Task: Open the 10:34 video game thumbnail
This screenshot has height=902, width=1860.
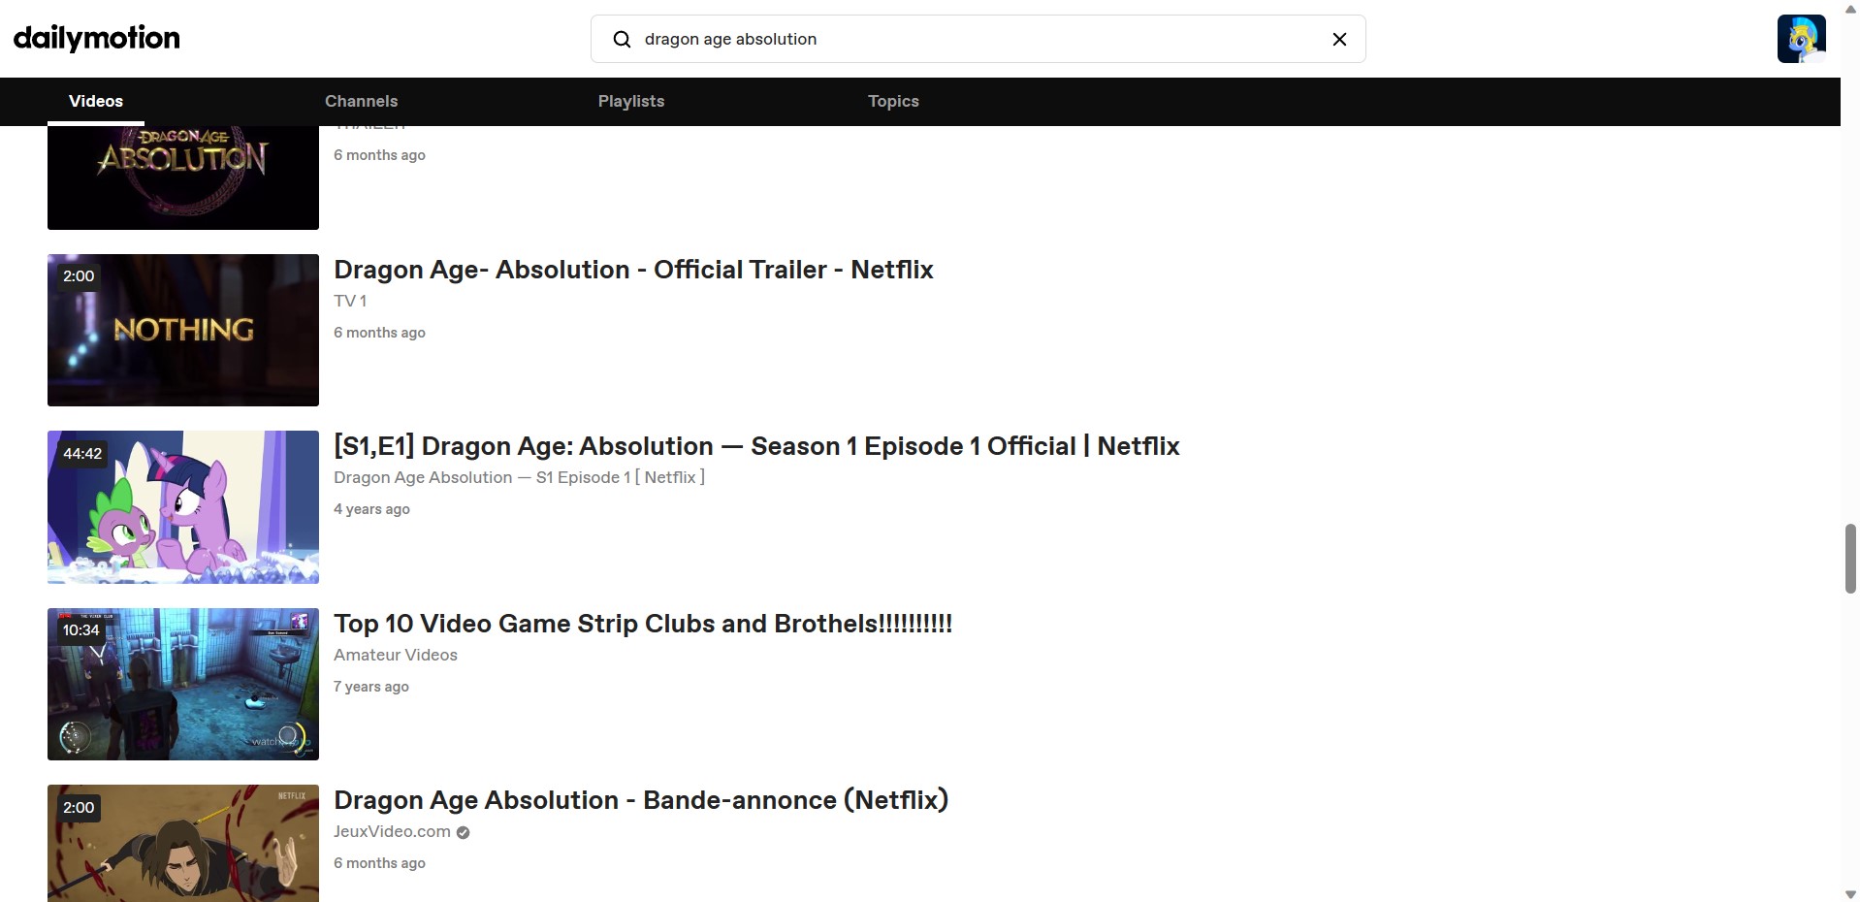Action: (183, 684)
